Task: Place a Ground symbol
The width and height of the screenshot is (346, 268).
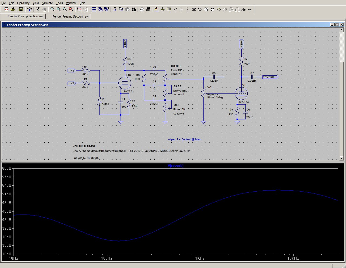Action: coord(162,9)
